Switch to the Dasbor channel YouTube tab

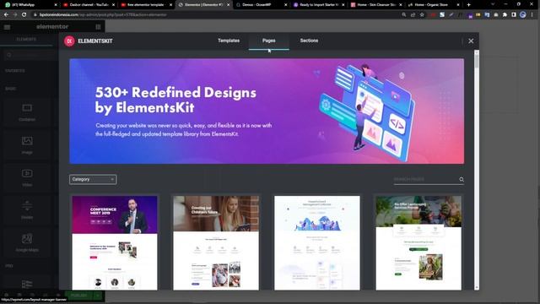(x=88, y=5)
